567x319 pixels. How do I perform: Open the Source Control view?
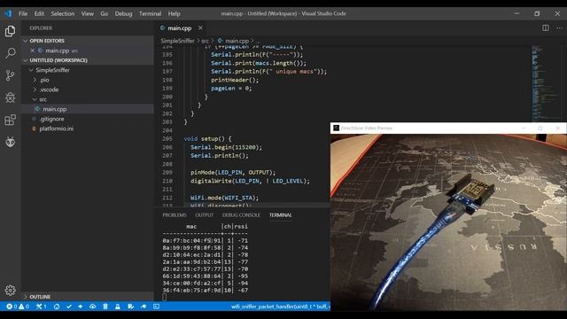pos(10,75)
